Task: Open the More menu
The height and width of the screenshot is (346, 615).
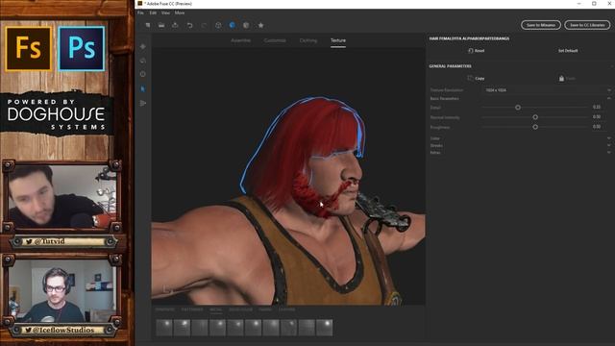Action: pyautogui.click(x=180, y=12)
